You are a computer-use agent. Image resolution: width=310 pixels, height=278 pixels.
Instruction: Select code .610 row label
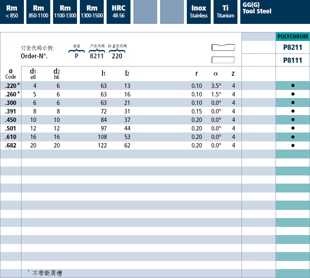pyautogui.click(x=11, y=137)
